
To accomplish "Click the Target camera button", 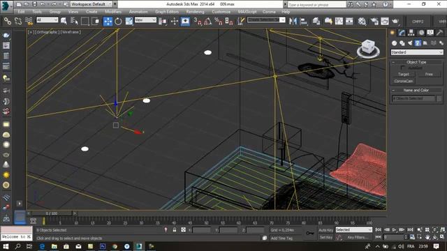I will click(x=404, y=75).
